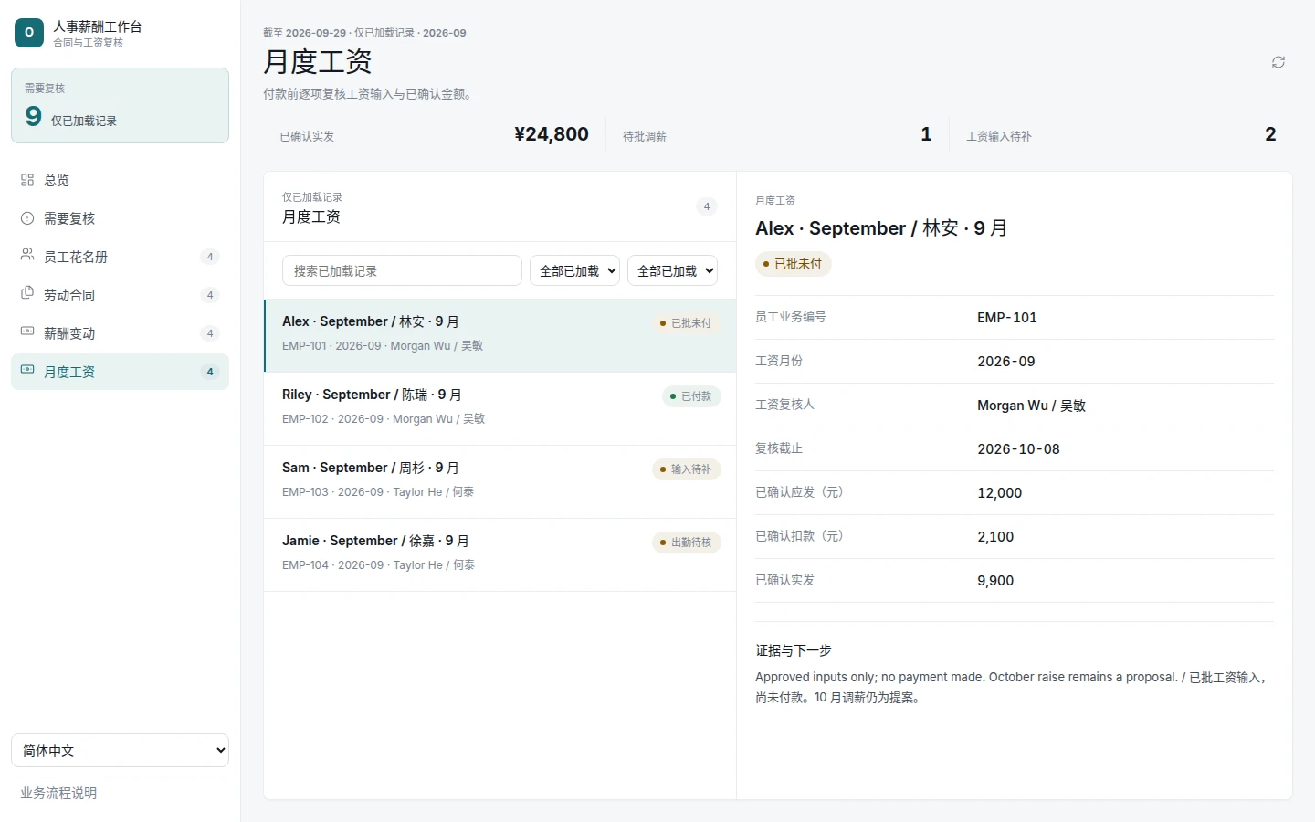Open the 简体中文 language dropdown
Screen dimensions: 1315x822
[120, 751]
